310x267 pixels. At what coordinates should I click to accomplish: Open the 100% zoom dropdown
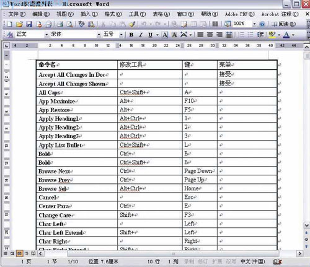(x=254, y=24)
